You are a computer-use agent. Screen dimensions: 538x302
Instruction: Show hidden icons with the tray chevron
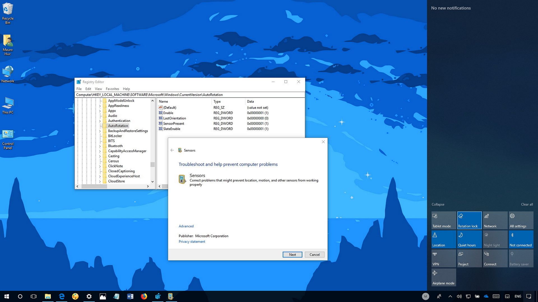tap(450, 296)
